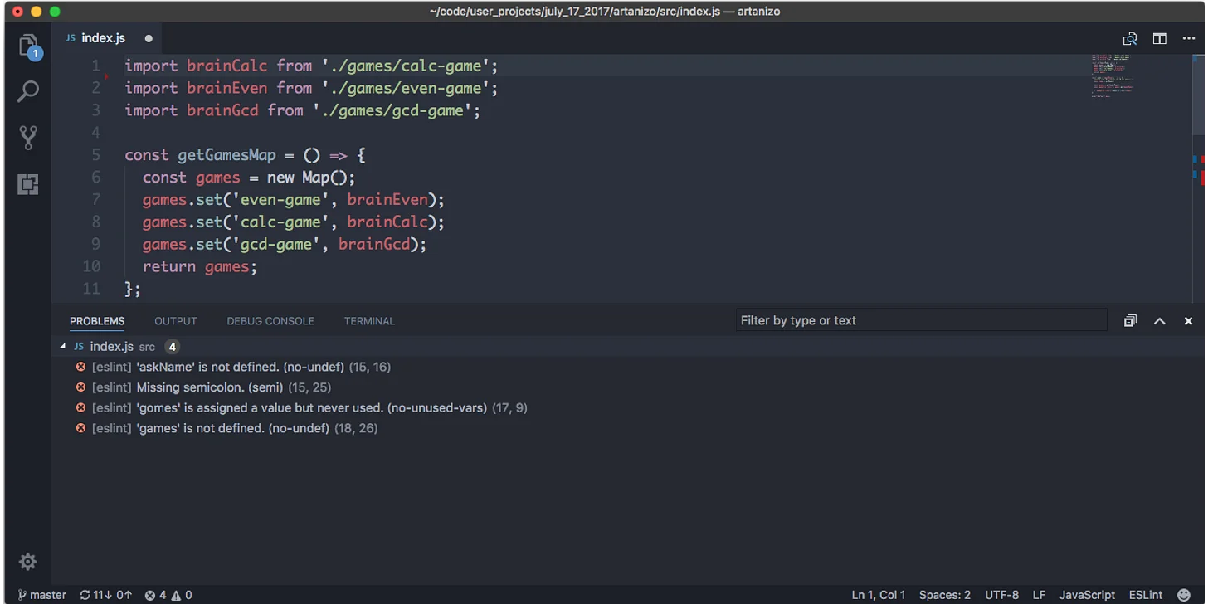Image resolution: width=1208 pixels, height=604 pixels.
Task: Open the Extensions view
Action: 27,184
